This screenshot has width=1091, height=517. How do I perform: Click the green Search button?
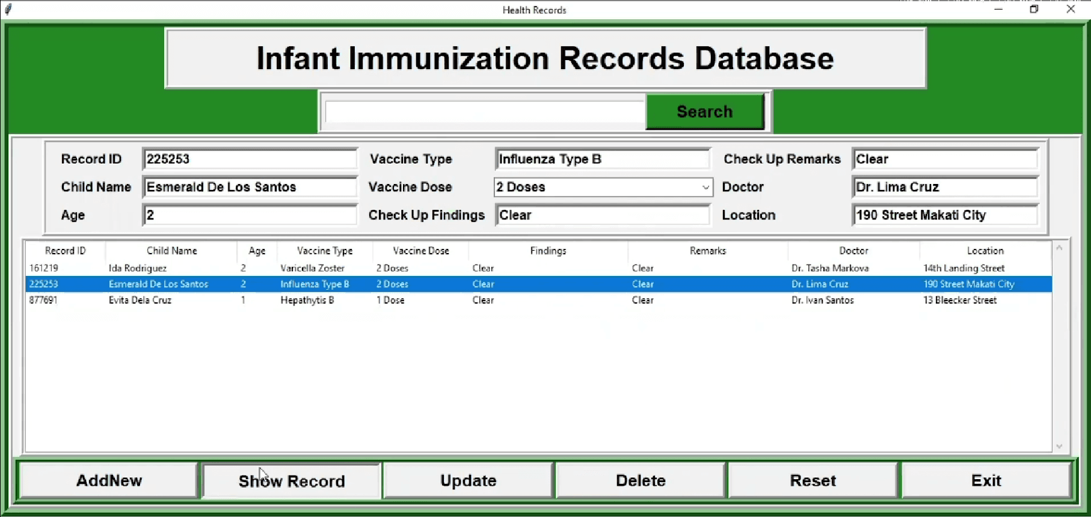point(704,111)
